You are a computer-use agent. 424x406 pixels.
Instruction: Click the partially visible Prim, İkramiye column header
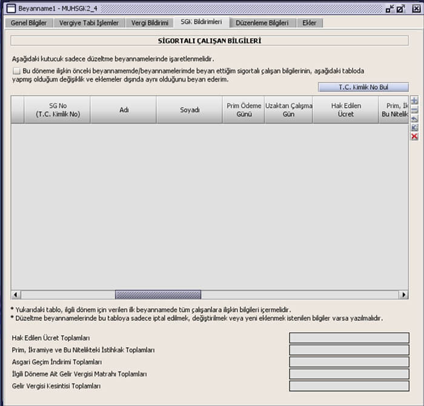coord(394,110)
